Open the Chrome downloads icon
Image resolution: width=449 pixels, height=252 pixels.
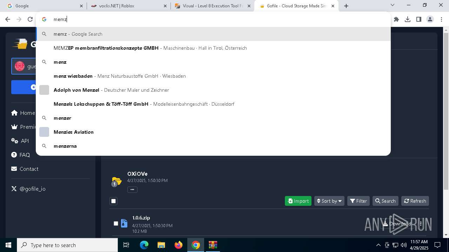click(x=408, y=19)
